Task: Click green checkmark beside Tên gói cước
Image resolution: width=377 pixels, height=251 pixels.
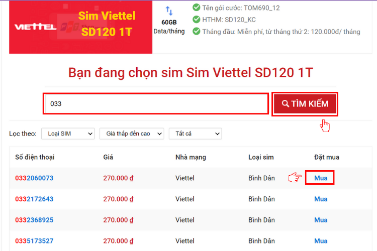Action: pos(196,8)
